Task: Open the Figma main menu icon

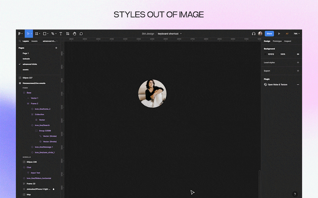Action: [19, 34]
